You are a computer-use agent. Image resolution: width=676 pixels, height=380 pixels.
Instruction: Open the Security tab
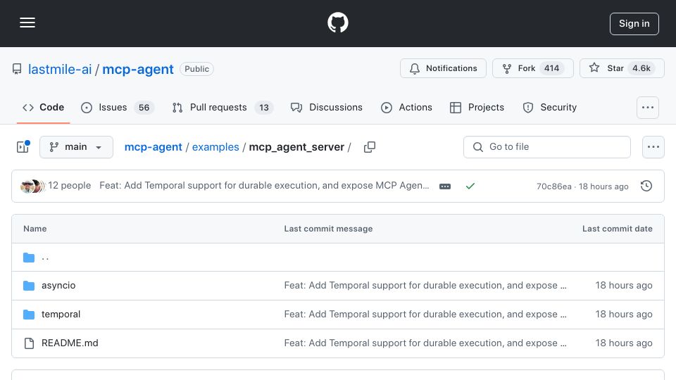point(550,107)
